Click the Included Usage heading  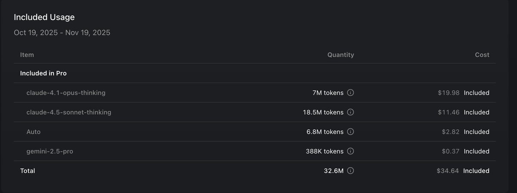pyautogui.click(x=44, y=17)
